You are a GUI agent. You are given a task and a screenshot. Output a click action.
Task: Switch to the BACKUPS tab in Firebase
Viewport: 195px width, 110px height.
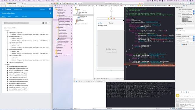[x=24, y=16]
